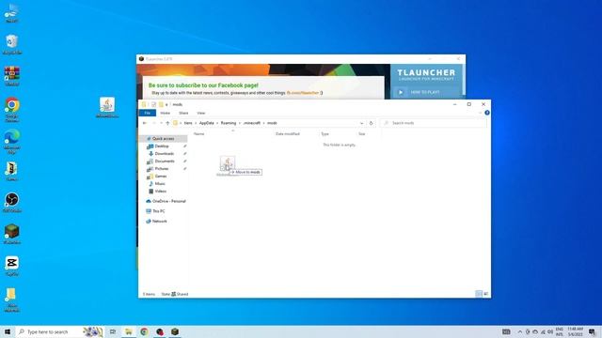Click Roaming in the address breadcrumb

click(x=229, y=123)
